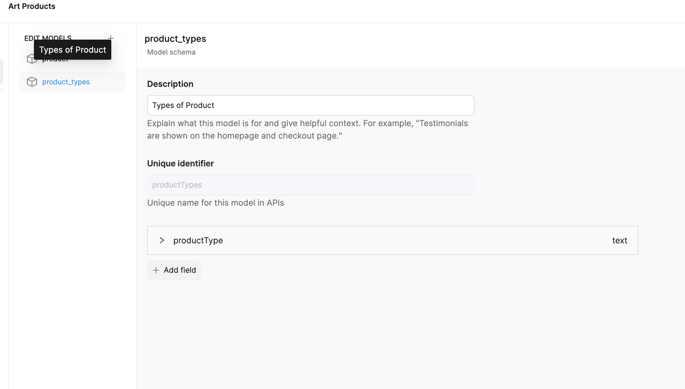Viewport: 685px width, 389px height.
Task: Click the text type label on productType row
Action: tap(619, 240)
